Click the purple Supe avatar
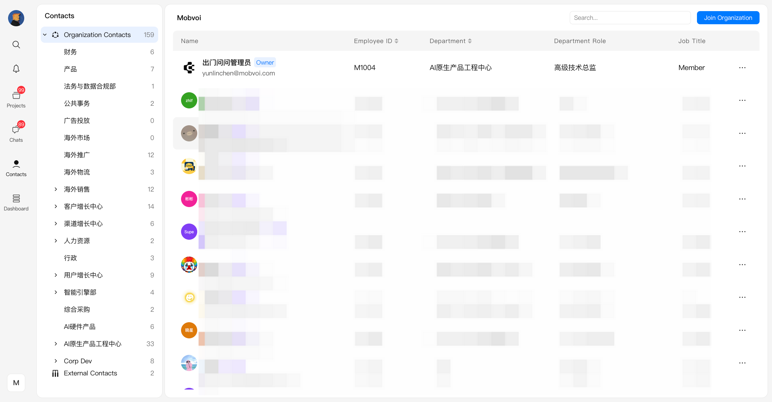The width and height of the screenshot is (772, 402). (189, 232)
